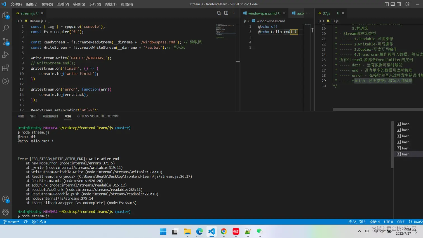Viewport: 423px width, 238px height.
Task: Open the Extensions view
Action: tap(6, 68)
